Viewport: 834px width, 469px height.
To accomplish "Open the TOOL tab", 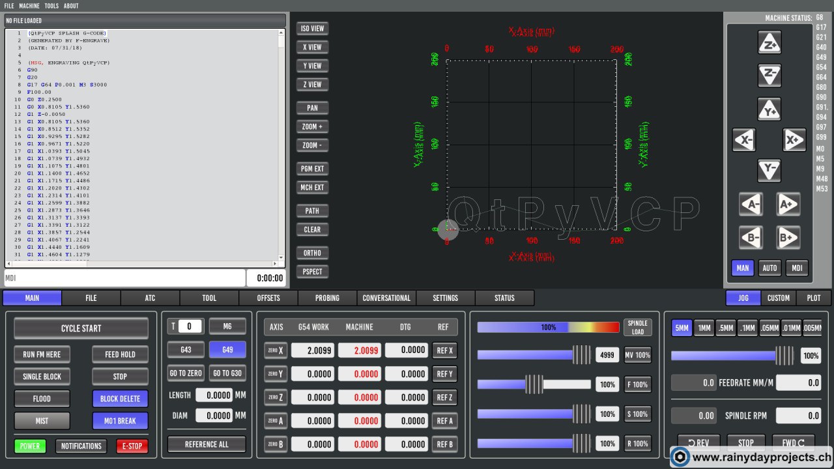I will click(209, 298).
